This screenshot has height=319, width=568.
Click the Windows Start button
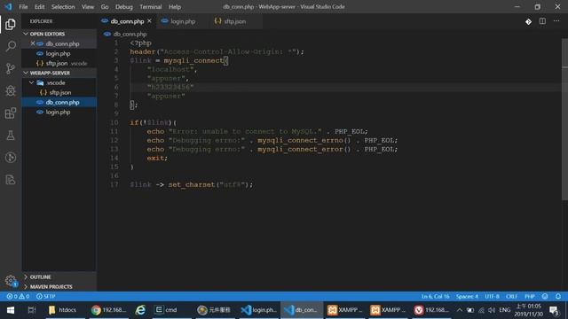[11, 310]
